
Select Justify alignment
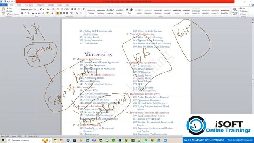click(67, 13)
